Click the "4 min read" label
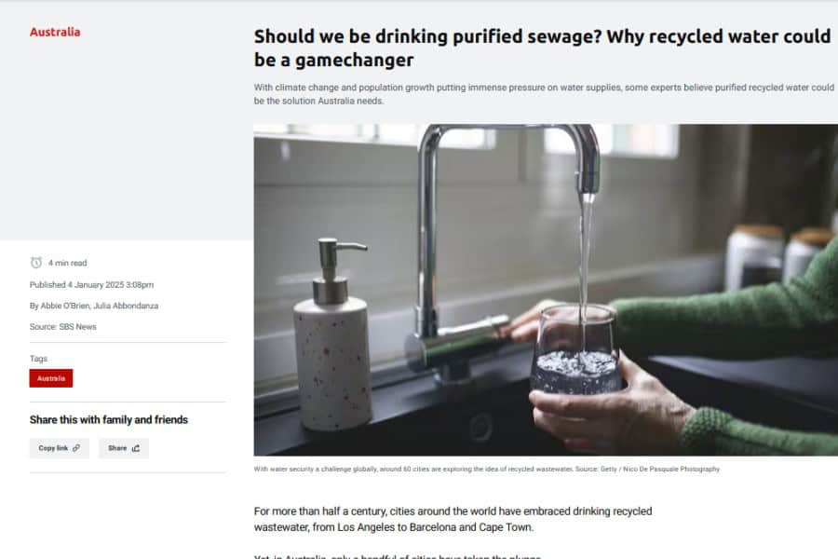Viewport: 838px width, 559px height. pyautogui.click(x=67, y=263)
